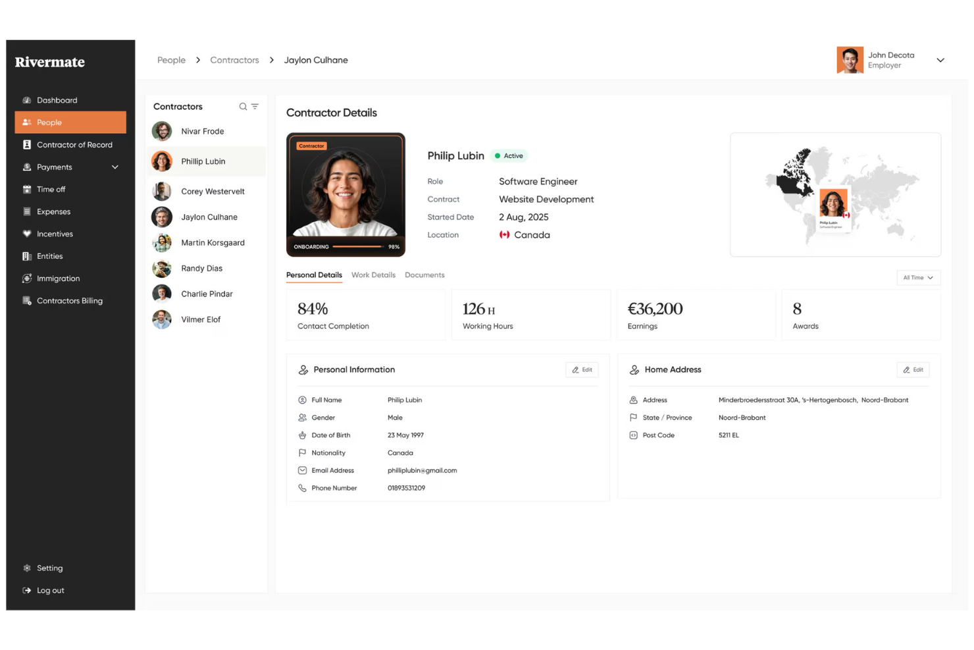Select the Incentives heart icon
Viewport: 974px width, 650px height.
pyautogui.click(x=27, y=234)
